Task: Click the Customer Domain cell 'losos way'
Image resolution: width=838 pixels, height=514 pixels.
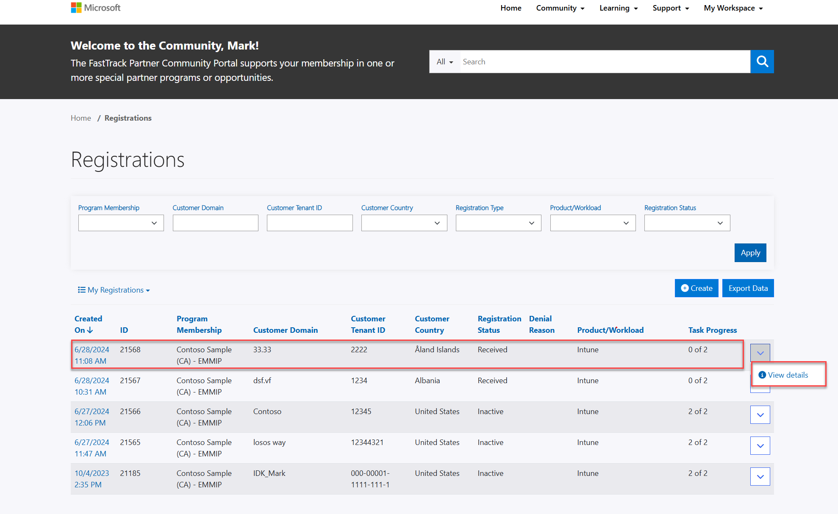Action: pyautogui.click(x=269, y=442)
